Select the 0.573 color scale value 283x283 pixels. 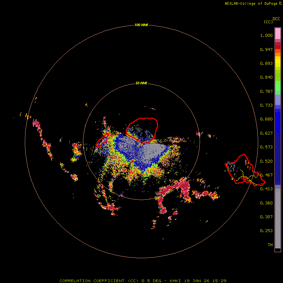(x=266, y=147)
